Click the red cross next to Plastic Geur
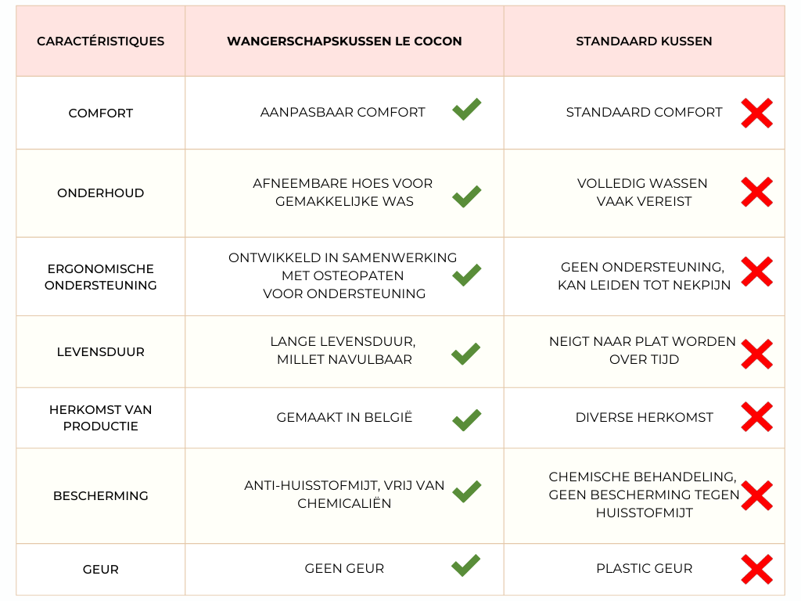The height and width of the screenshot is (601, 801). click(x=756, y=569)
